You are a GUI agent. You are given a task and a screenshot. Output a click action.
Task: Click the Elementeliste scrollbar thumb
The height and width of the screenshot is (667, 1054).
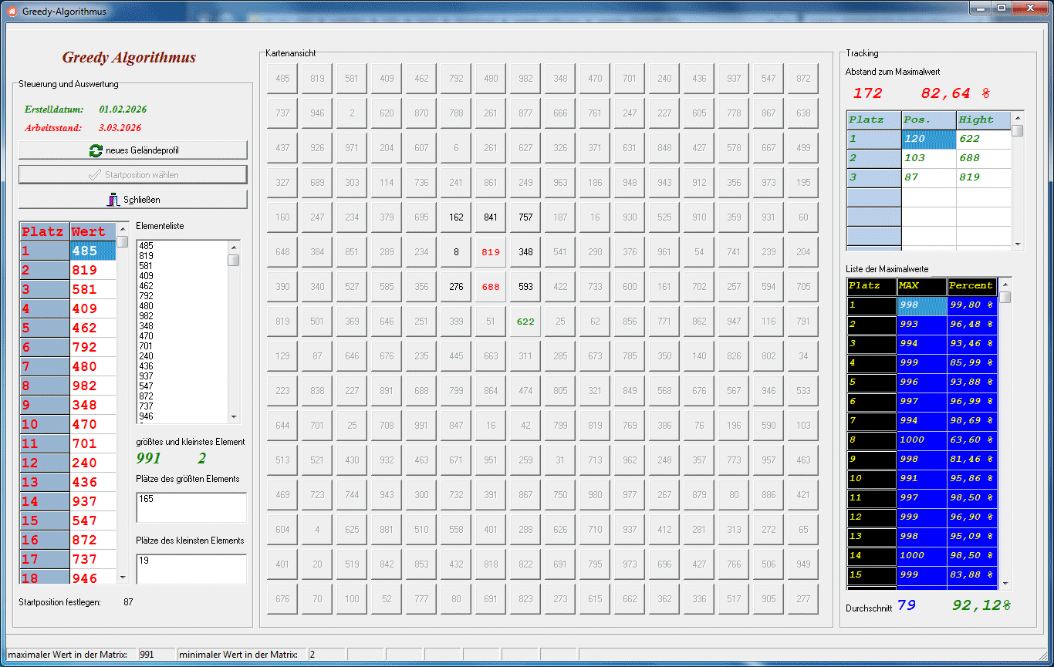click(234, 260)
